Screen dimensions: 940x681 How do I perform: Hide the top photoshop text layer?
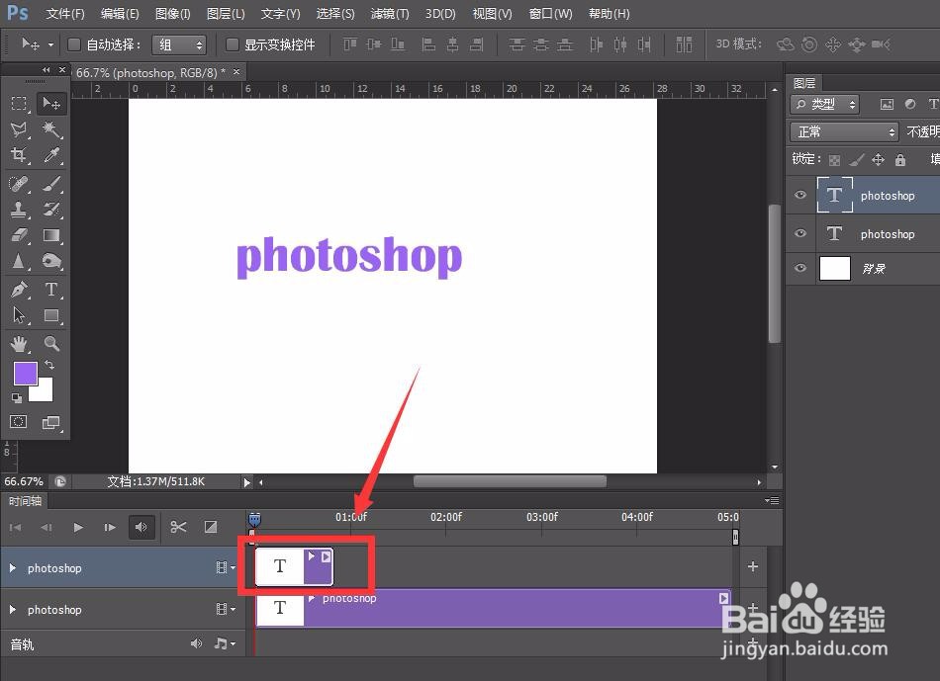click(x=800, y=195)
